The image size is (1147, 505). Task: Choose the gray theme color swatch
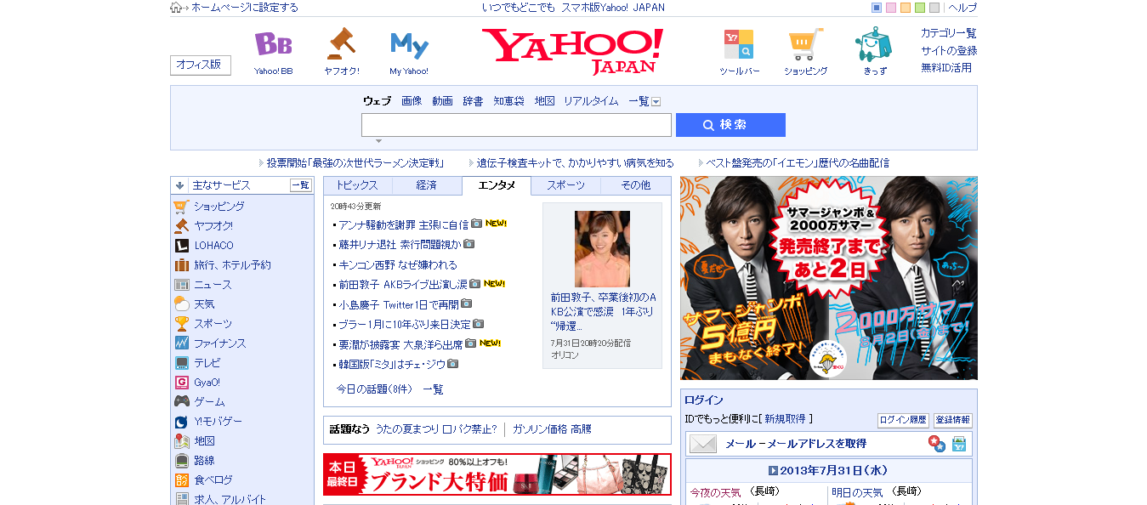[x=934, y=8]
